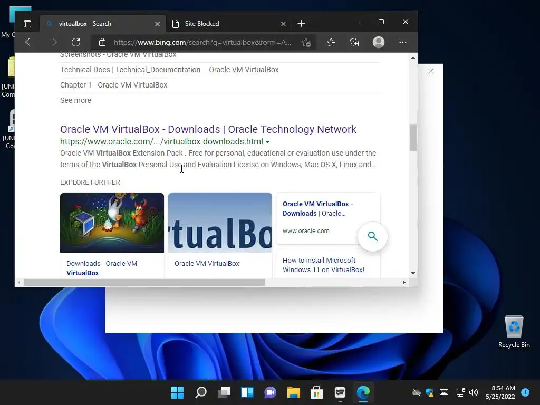The height and width of the screenshot is (405, 540).
Task: Click the Microsoft Edge taskbar icon
Action: click(x=363, y=392)
